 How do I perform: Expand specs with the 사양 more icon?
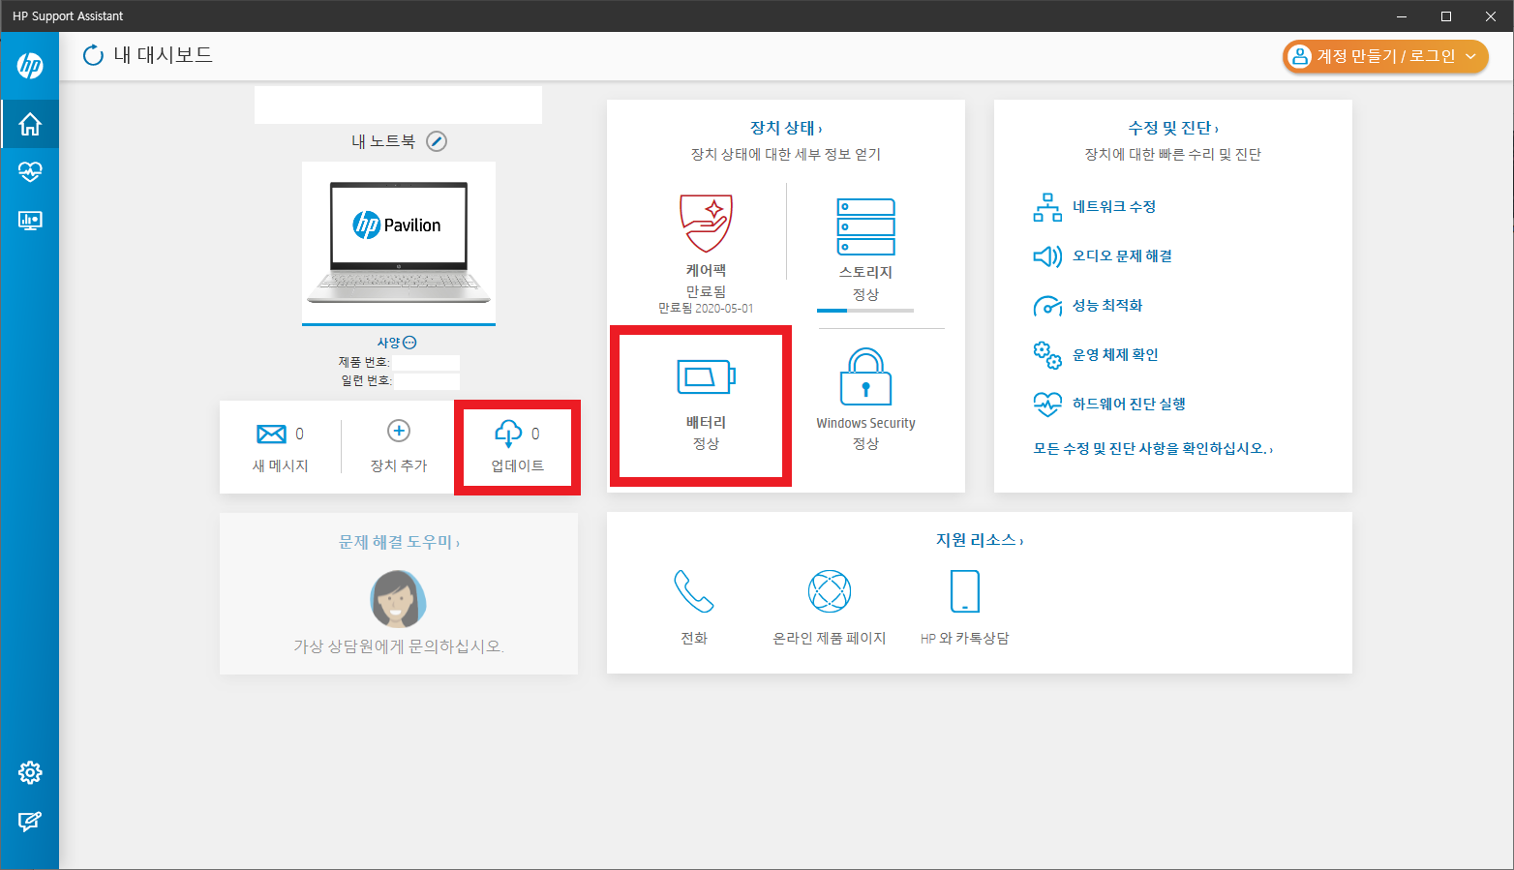point(409,343)
